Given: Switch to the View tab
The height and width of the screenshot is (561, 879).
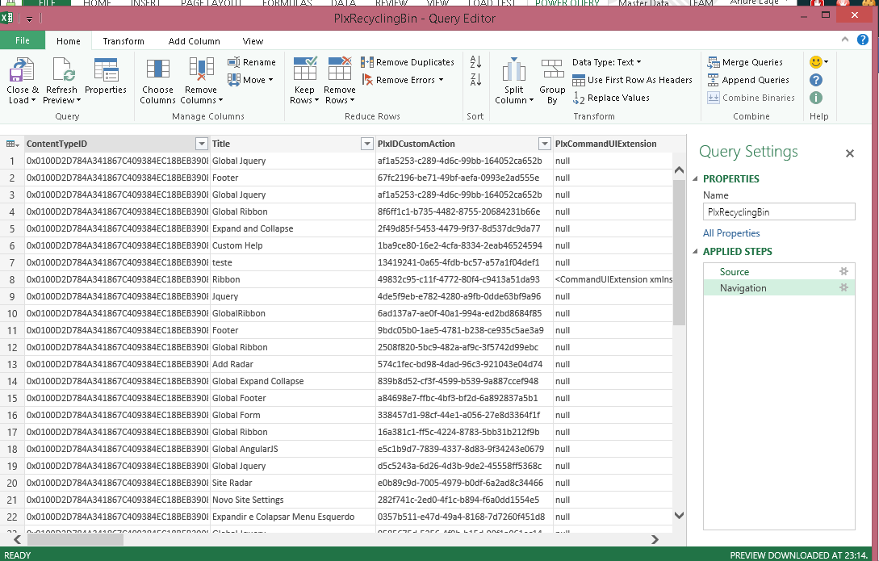Looking at the screenshot, I should [x=253, y=41].
